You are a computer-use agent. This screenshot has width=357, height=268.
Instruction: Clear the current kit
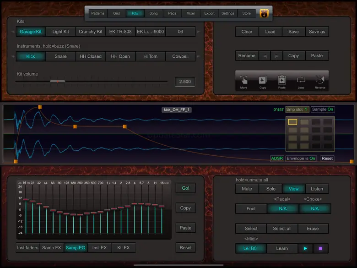point(247,32)
